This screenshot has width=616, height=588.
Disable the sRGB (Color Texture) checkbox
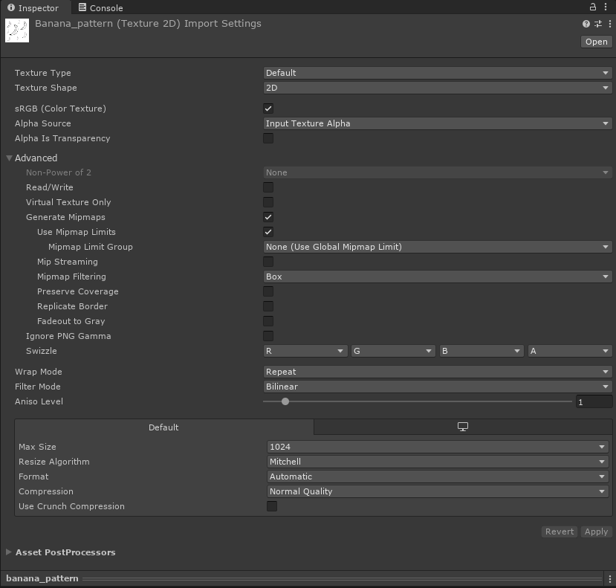(x=268, y=109)
